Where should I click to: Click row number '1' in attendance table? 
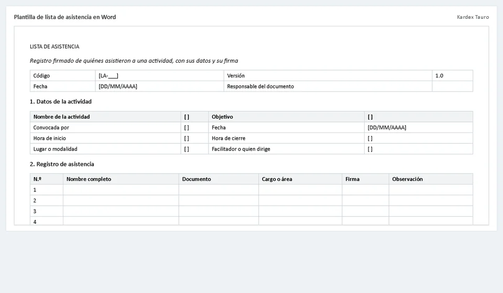(x=35, y=190)
